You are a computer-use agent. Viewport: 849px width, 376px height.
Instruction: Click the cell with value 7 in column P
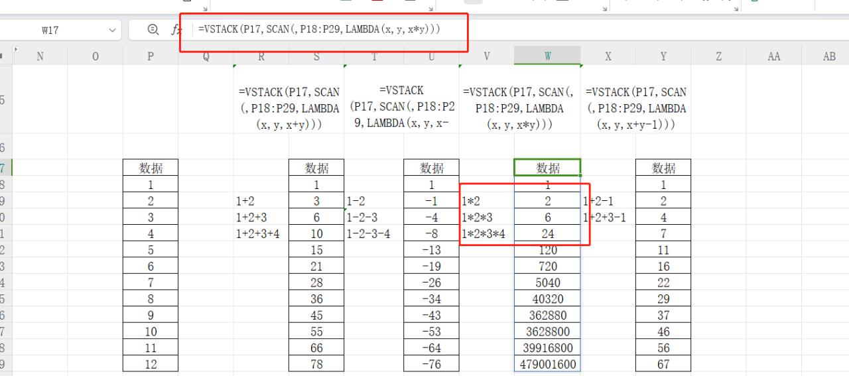pyautogui.click(x=151, y=282)
